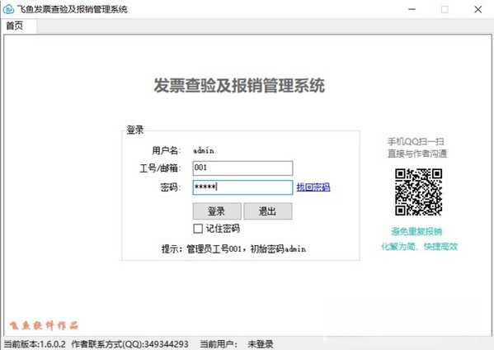
Task: Click the 用户名 admin text
Action: pos(204,150)
